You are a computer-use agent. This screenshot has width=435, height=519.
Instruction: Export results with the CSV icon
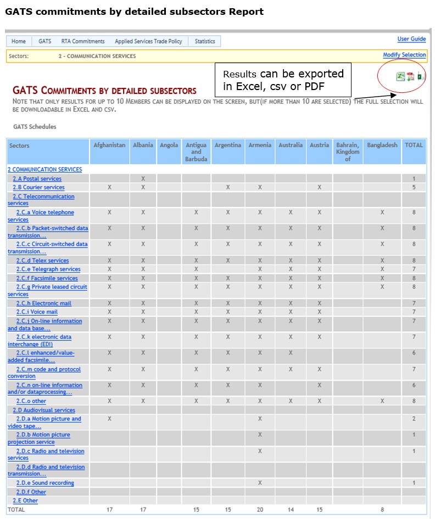click(420, 77)
